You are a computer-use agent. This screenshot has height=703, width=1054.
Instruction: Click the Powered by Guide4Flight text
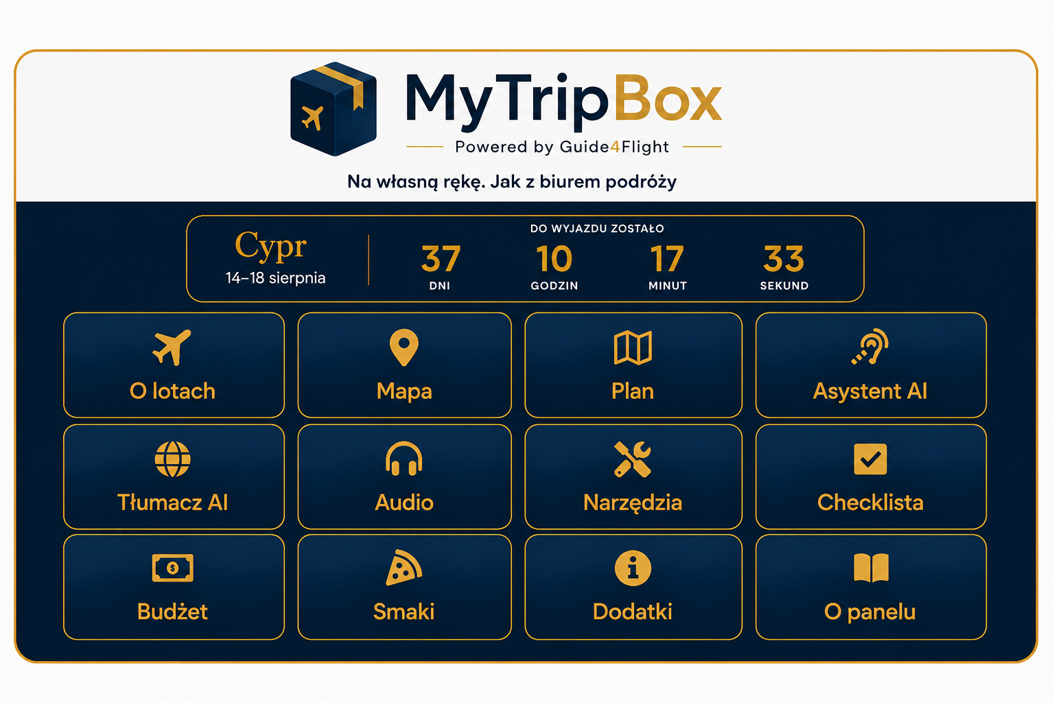[562, 147]
